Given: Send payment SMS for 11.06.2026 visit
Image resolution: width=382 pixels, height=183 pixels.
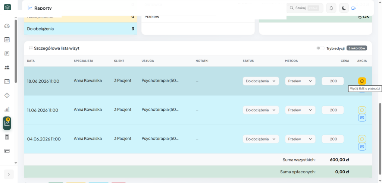Looking at the screenshot, I should tap(362, 110).
